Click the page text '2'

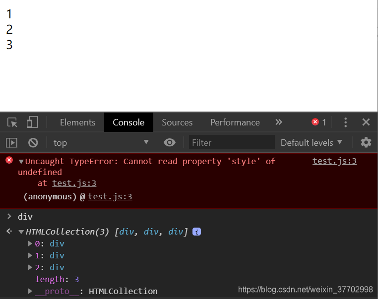[9, 29]
